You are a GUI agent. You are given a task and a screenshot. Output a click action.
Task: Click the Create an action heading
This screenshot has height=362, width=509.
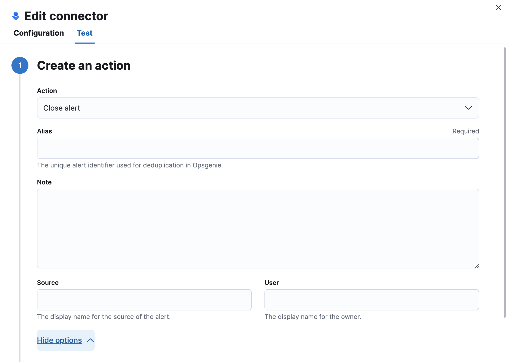[x=84, y=65]
